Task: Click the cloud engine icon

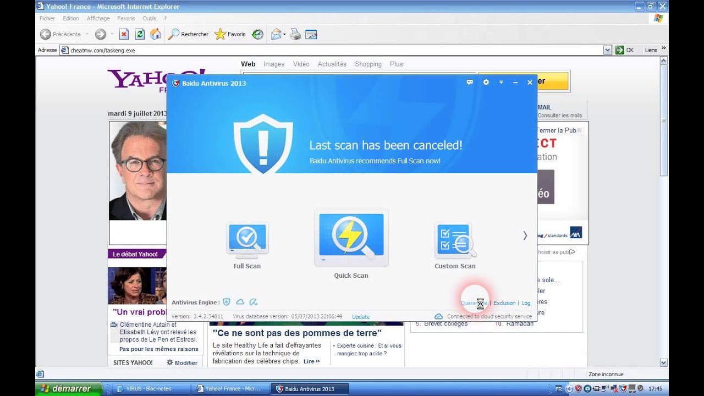Action: click(240, 302)
